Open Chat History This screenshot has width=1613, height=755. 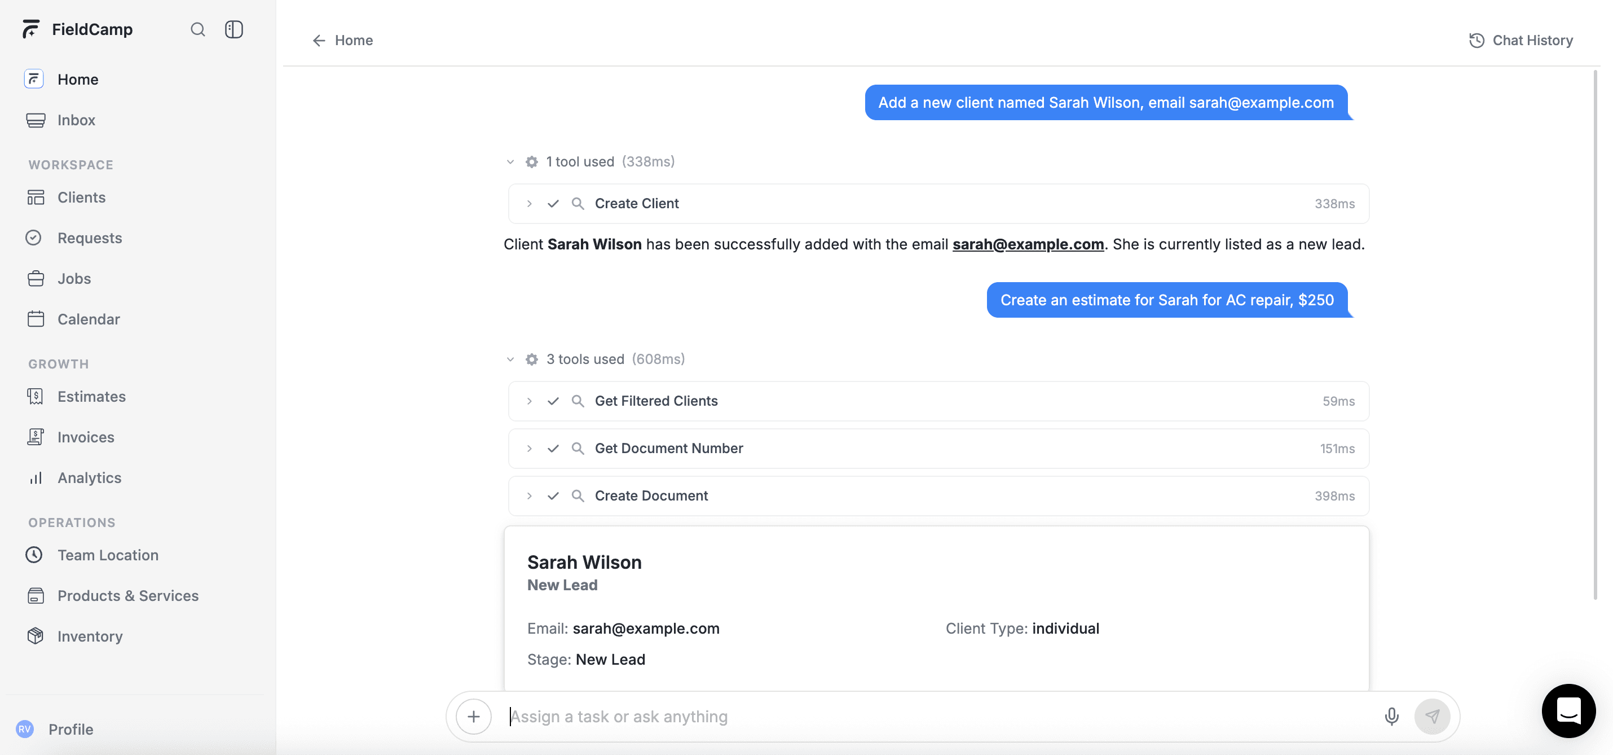1521,41
